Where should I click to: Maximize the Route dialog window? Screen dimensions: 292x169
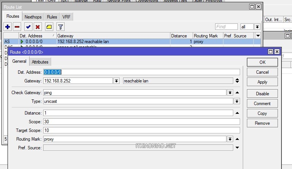(x=270, y=52)
